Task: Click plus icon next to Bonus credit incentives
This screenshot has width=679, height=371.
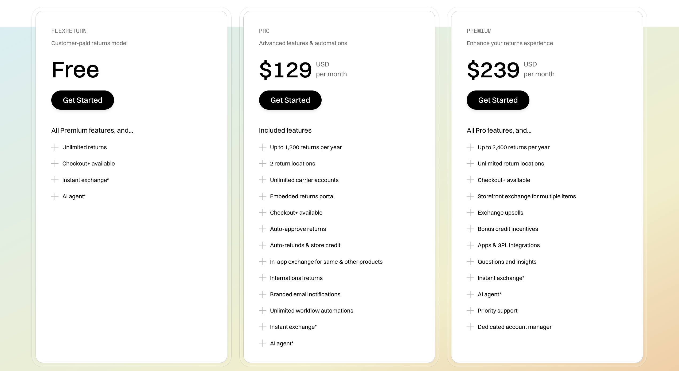Action: click(470, 229)
